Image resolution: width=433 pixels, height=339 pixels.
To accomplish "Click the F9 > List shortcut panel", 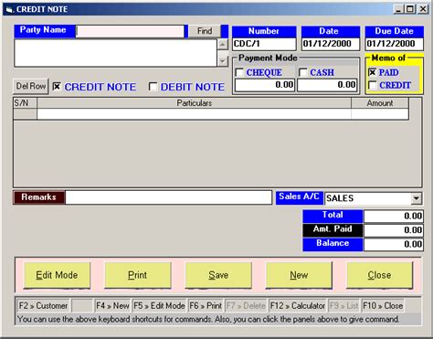I will [344, 305].
